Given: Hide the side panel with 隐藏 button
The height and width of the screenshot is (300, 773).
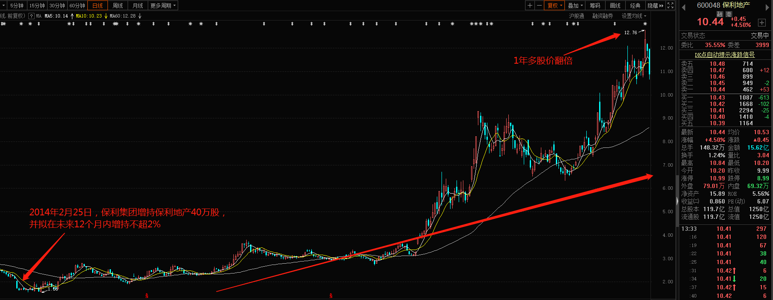Looking at the screenshot, I should point(655,6).
